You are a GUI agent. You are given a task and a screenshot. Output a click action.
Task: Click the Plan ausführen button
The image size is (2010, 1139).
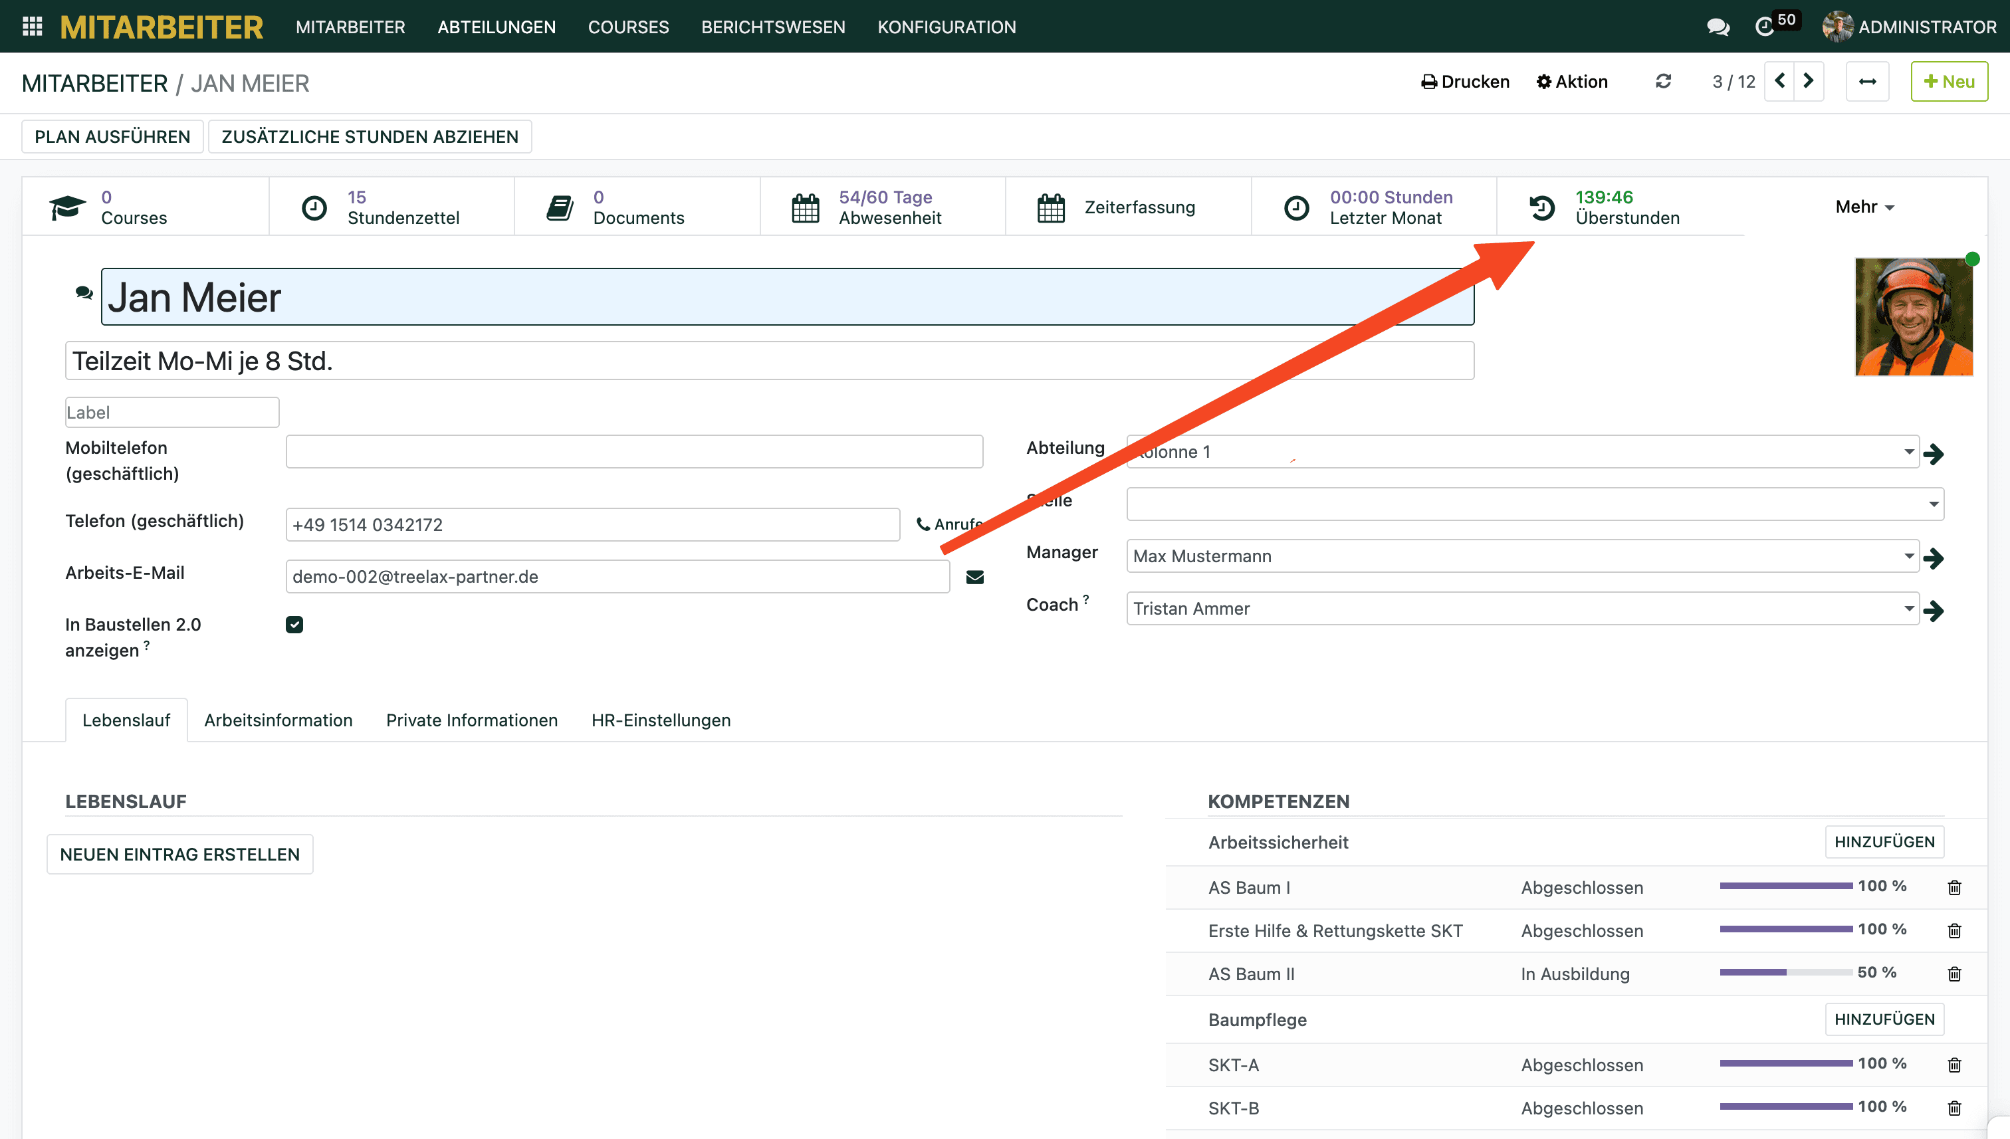pyautogui.click(x=113, y=137)
